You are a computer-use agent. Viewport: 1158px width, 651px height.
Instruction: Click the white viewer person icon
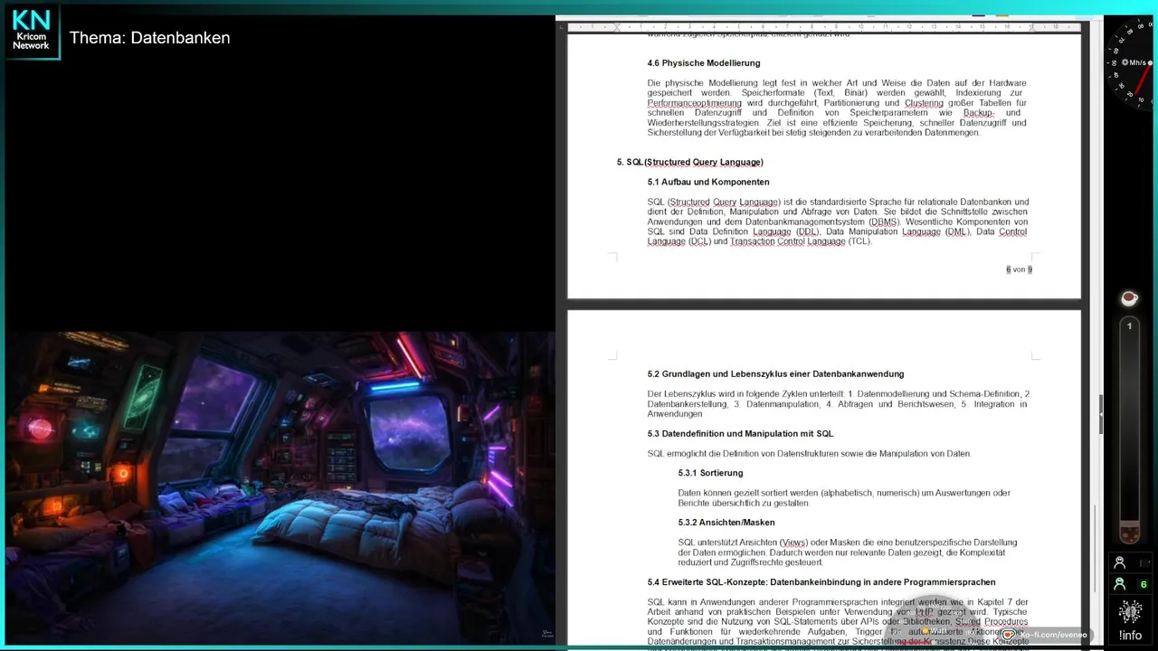[x=1120, y=562]
